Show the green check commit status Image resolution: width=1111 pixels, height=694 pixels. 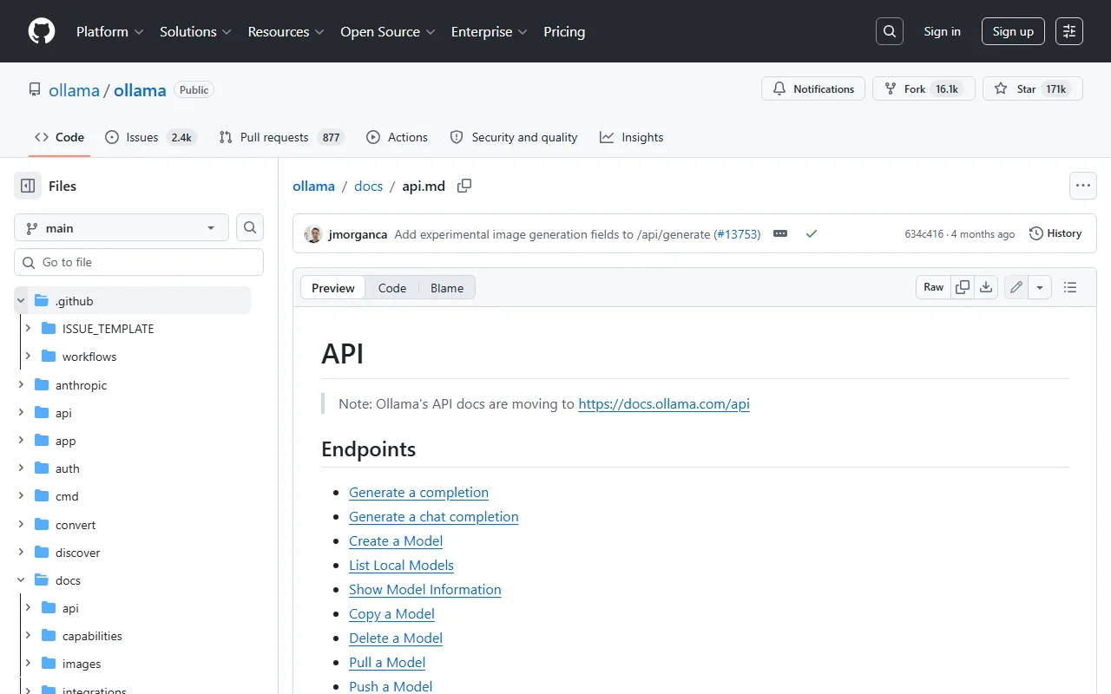[812, 234]
